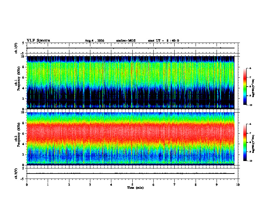Viewport: 268px width, 207px height.
Task: Click the log(PSD) label beside ch.1 colorbar
Action: (253, 88)
